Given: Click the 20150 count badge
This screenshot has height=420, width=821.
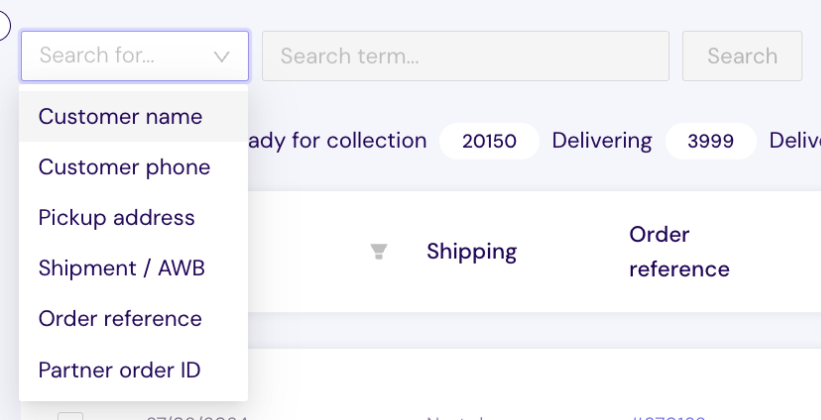Looking at the screenshot, I should (489, 141).
